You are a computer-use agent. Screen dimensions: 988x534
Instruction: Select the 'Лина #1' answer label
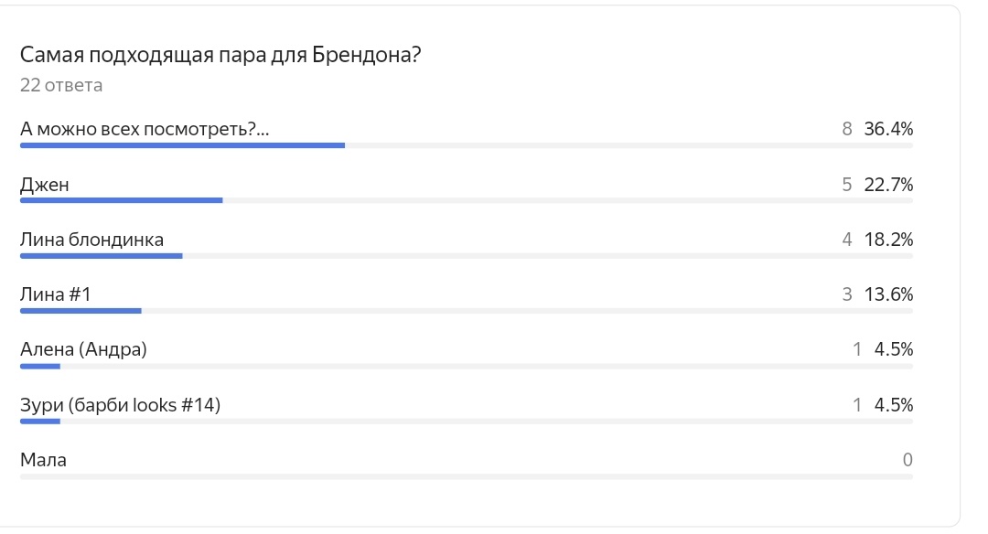point(56,294)
